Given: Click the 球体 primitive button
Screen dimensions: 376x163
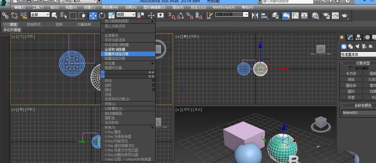Looking at the screenshot, I should coord(352,79).
